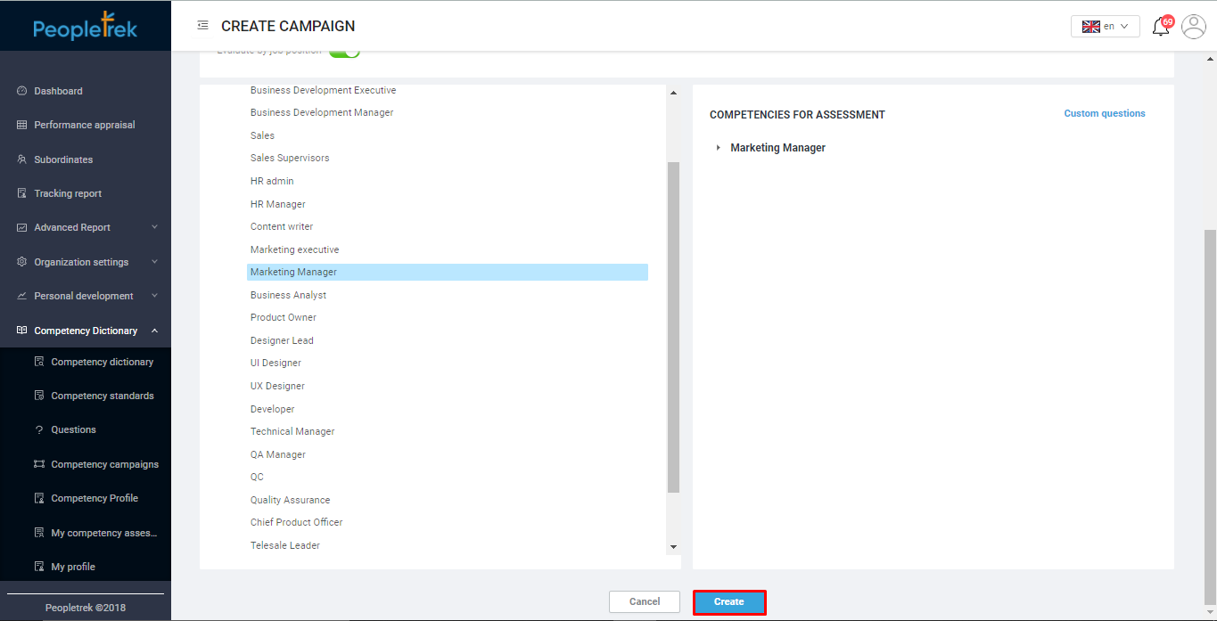Expand the Marketing Manager competency tree

click(719, 148)
